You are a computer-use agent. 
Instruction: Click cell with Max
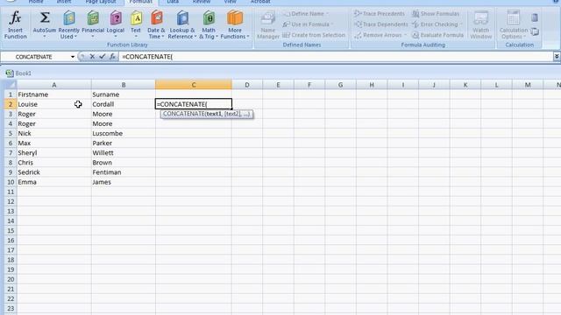[54, 143]
